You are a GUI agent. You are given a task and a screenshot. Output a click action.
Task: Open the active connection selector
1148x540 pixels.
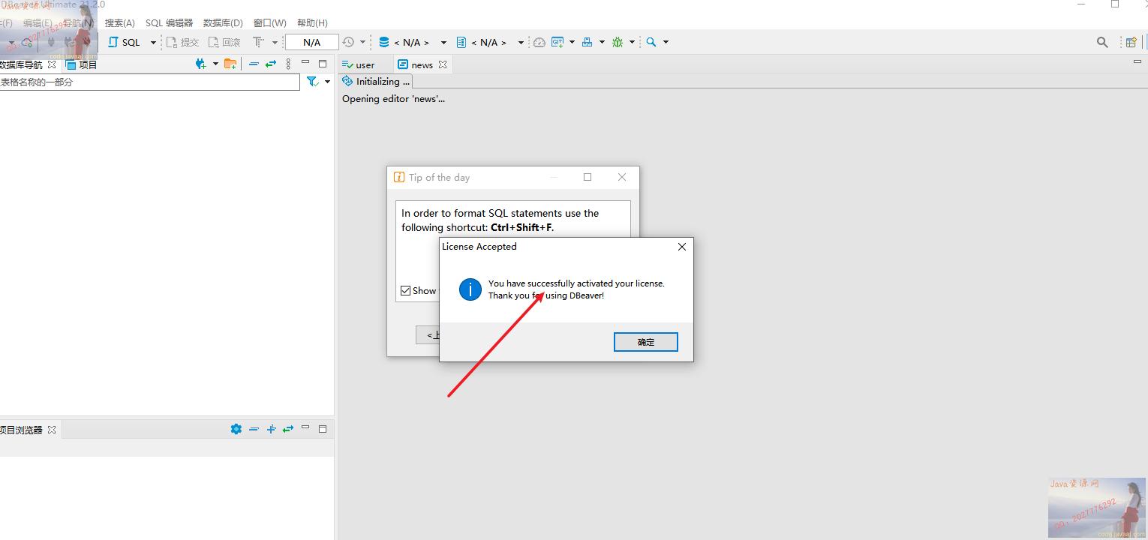tap(412, 43)
